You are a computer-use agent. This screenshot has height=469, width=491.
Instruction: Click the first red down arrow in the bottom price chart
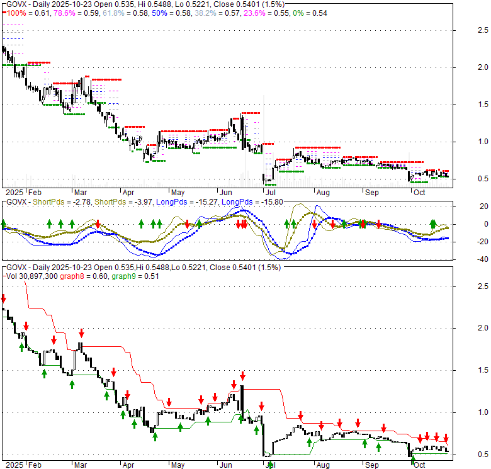point(4,298)
